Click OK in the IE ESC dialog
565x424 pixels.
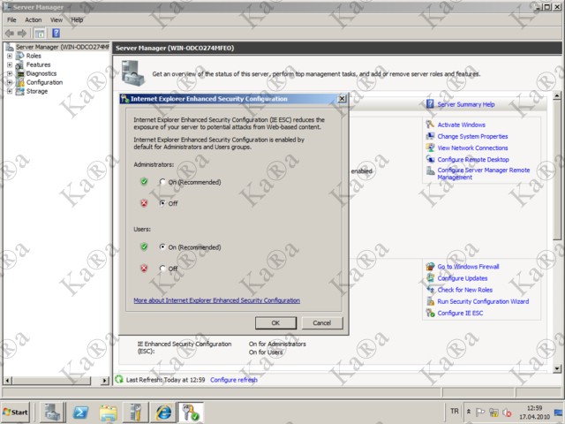pos(275,322)
